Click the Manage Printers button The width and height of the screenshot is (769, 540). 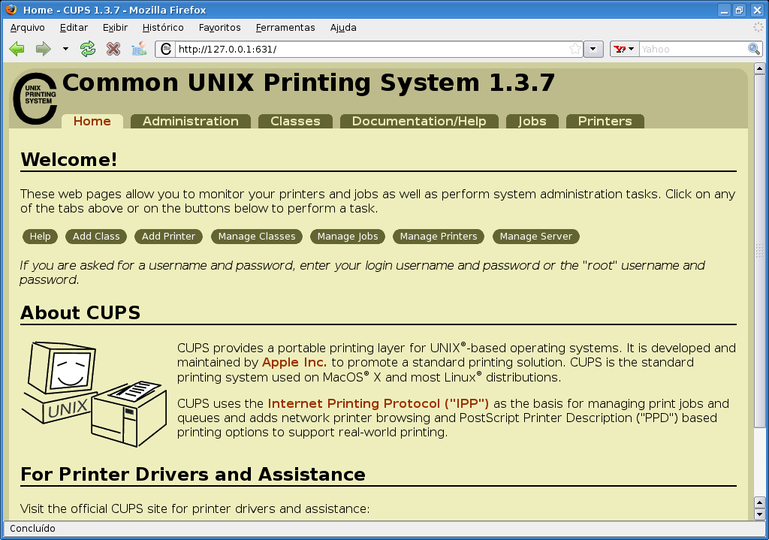(x=439, y=237)
